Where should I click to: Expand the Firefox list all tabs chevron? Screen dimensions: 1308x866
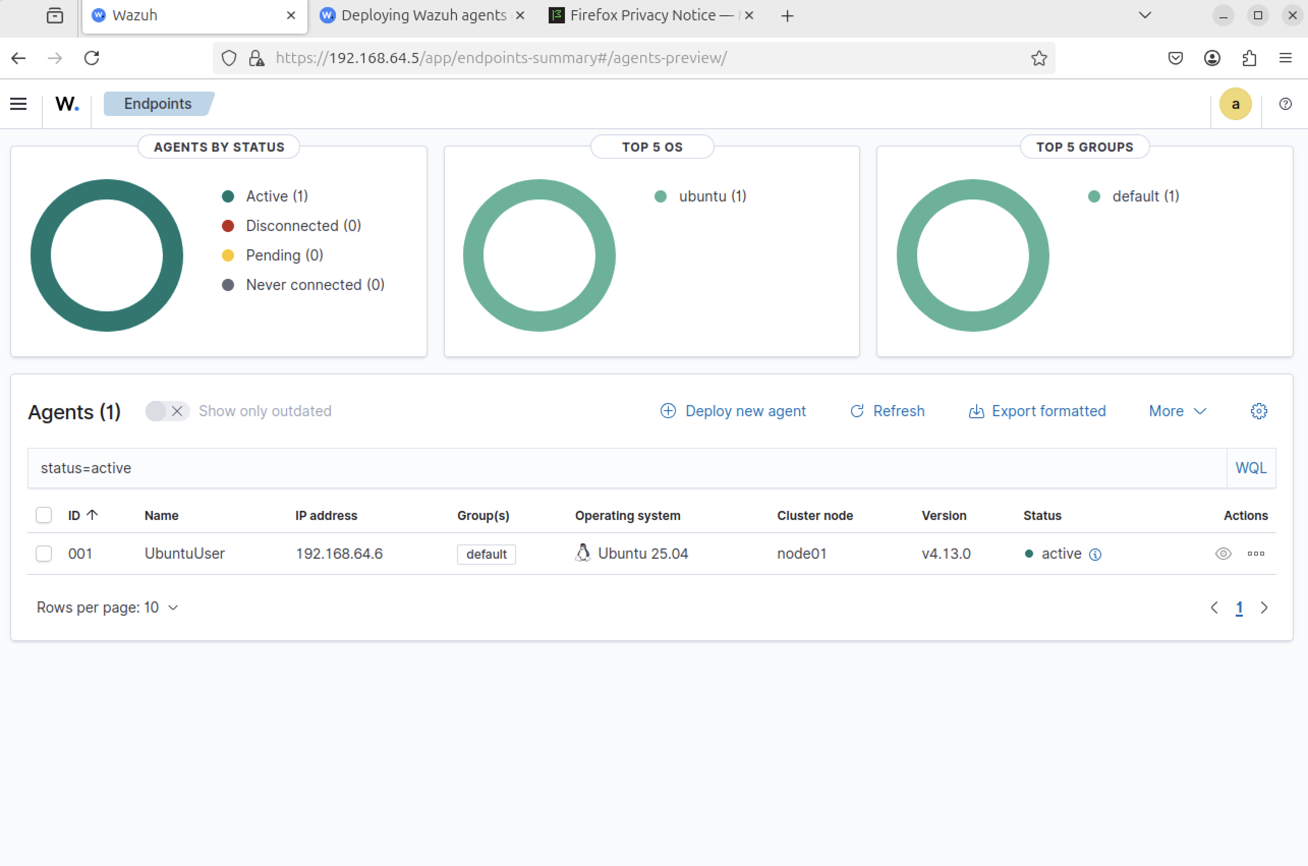tap(1145, 15)
